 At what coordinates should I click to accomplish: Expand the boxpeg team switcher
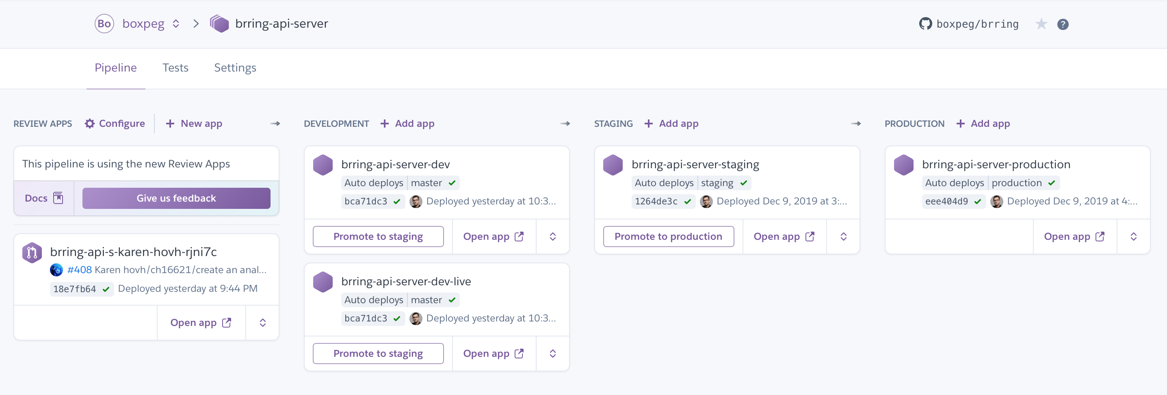(x=176, y=24)
